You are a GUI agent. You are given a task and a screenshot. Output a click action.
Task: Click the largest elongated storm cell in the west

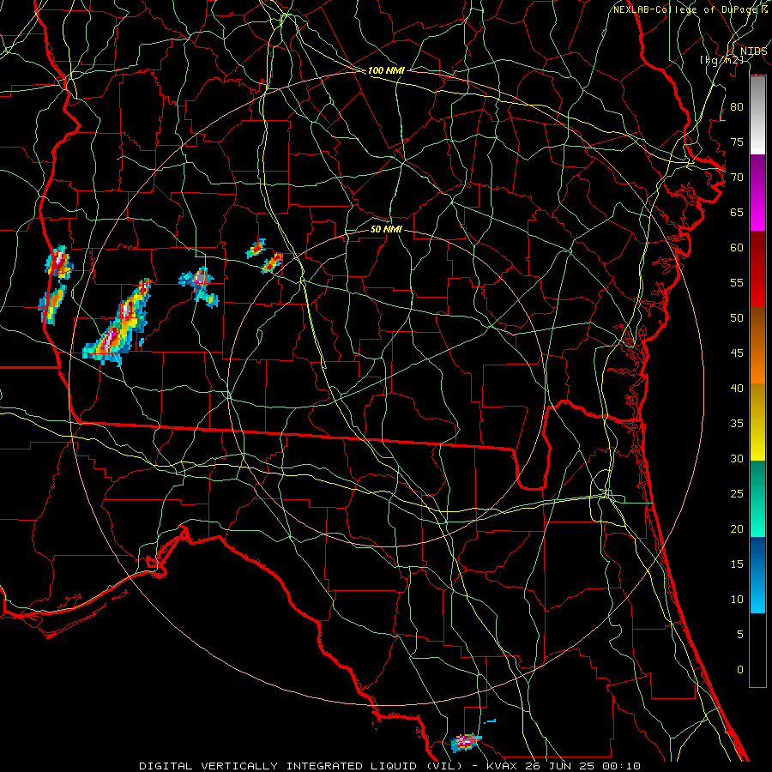[118, 323]
